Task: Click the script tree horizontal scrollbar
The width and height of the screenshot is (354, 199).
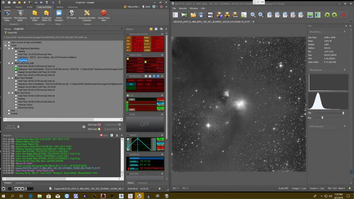Action: (x=63, y=120)
